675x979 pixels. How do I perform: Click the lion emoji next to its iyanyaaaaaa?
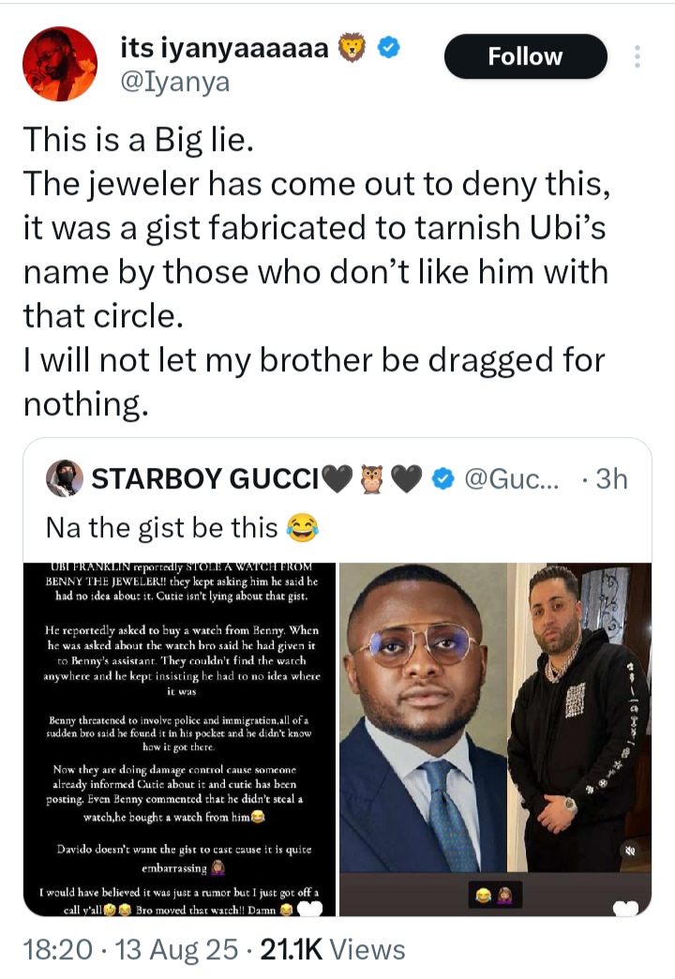[355, 48]
